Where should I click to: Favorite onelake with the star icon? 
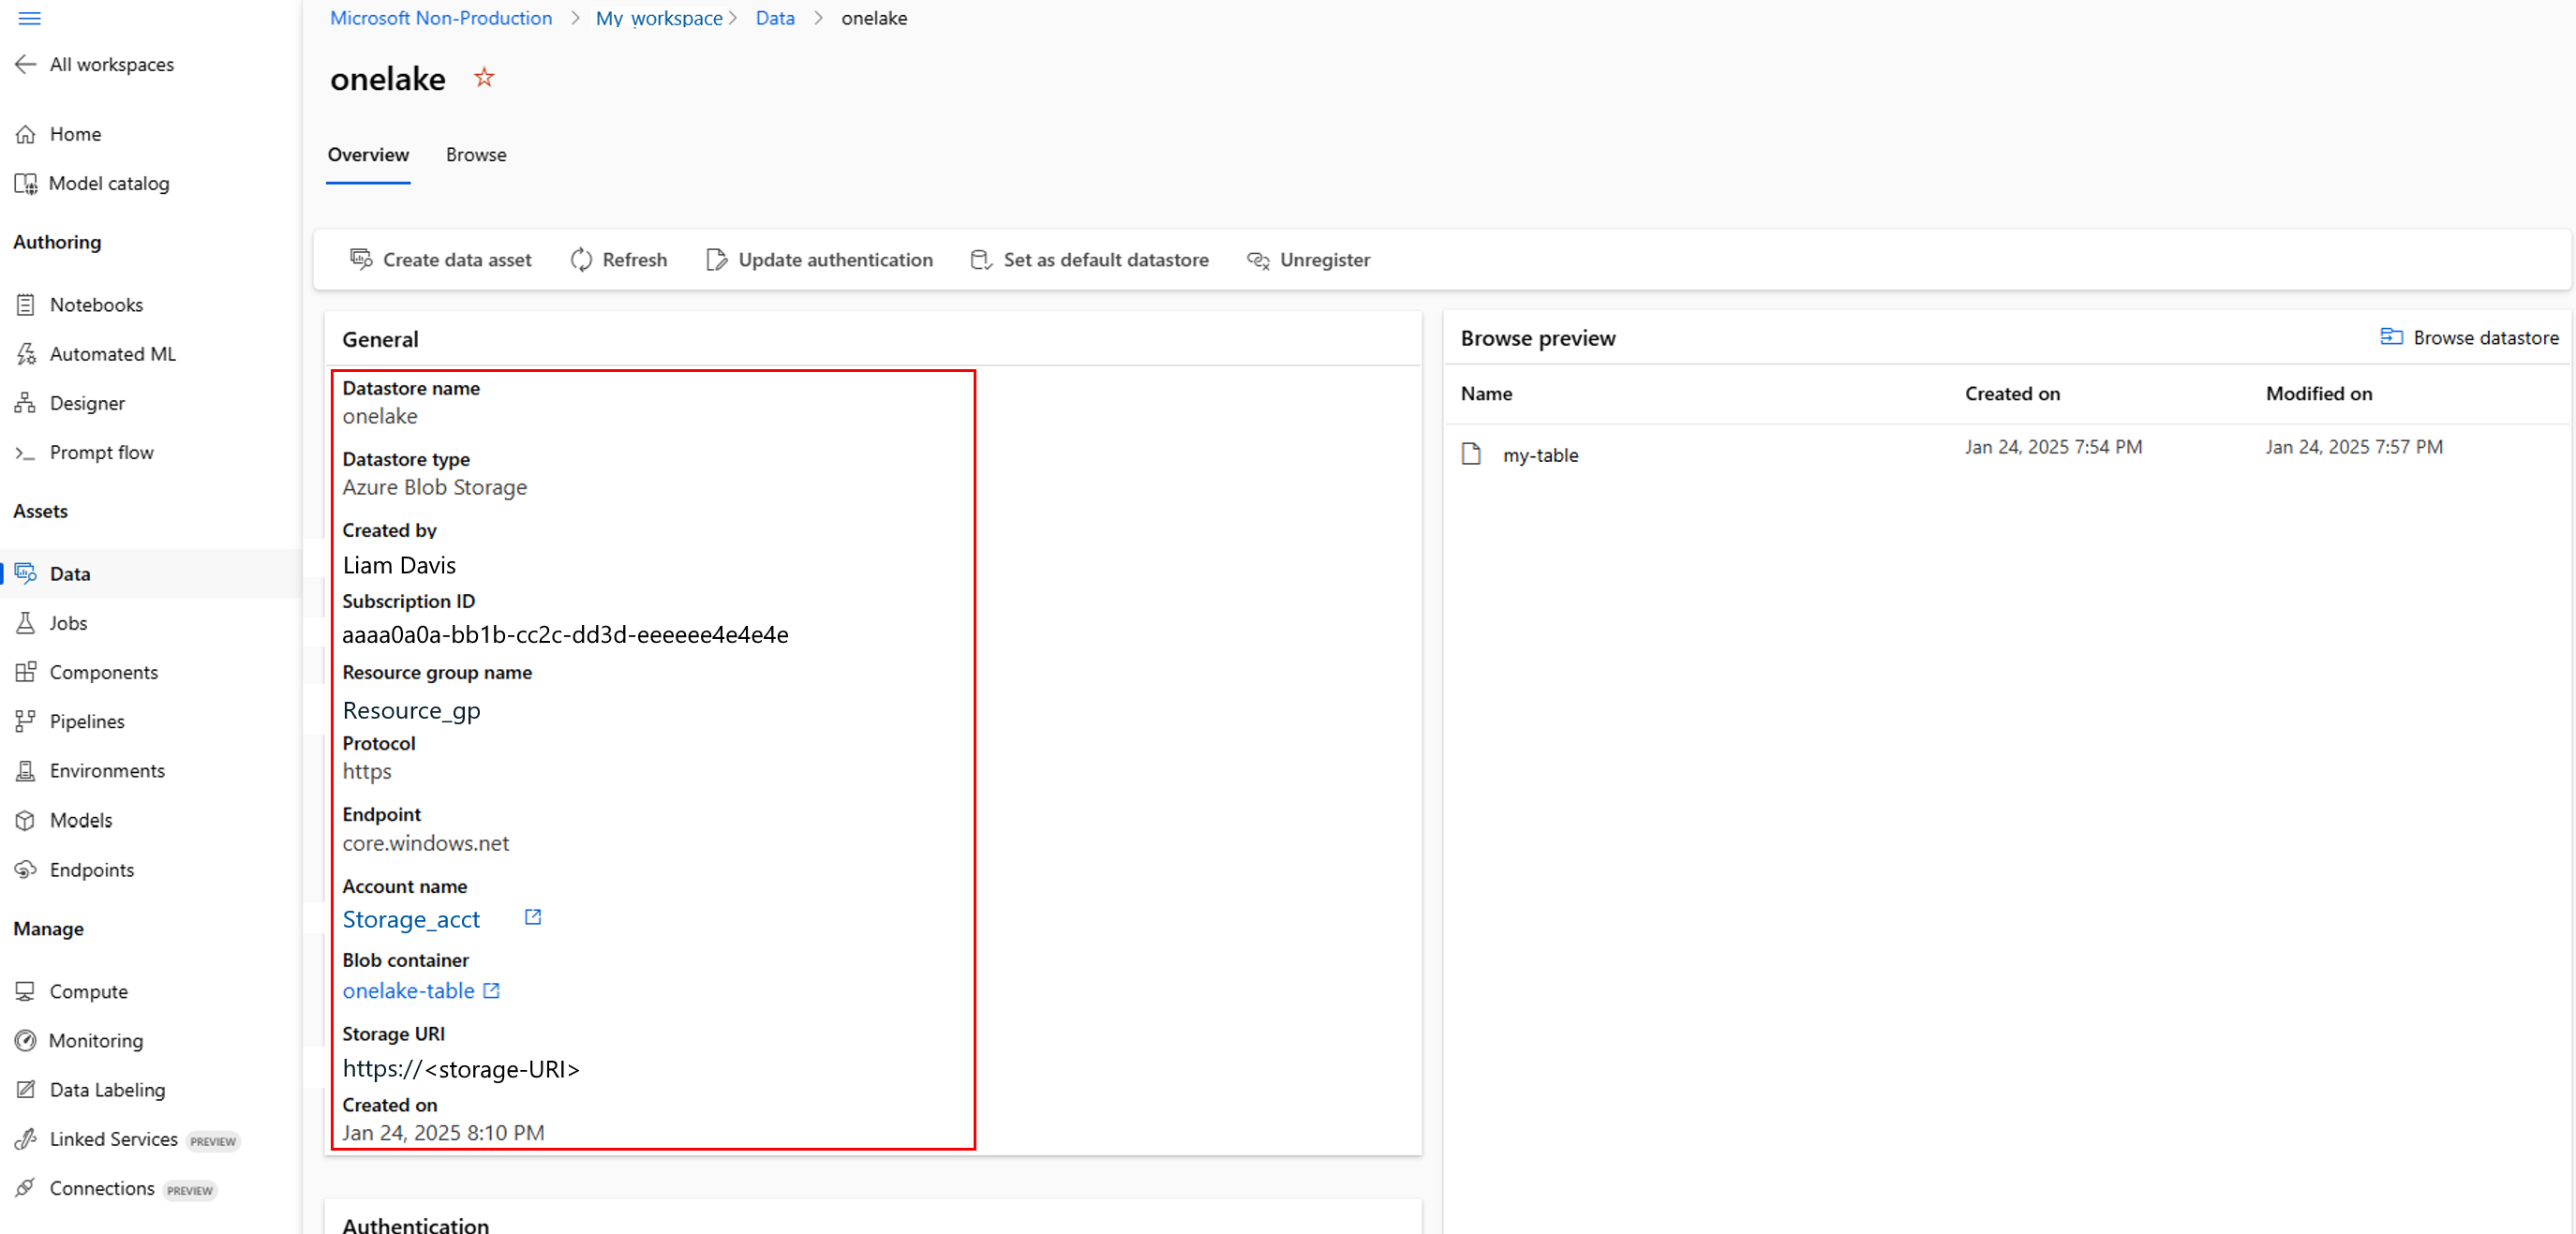click(x=484, y=78)
